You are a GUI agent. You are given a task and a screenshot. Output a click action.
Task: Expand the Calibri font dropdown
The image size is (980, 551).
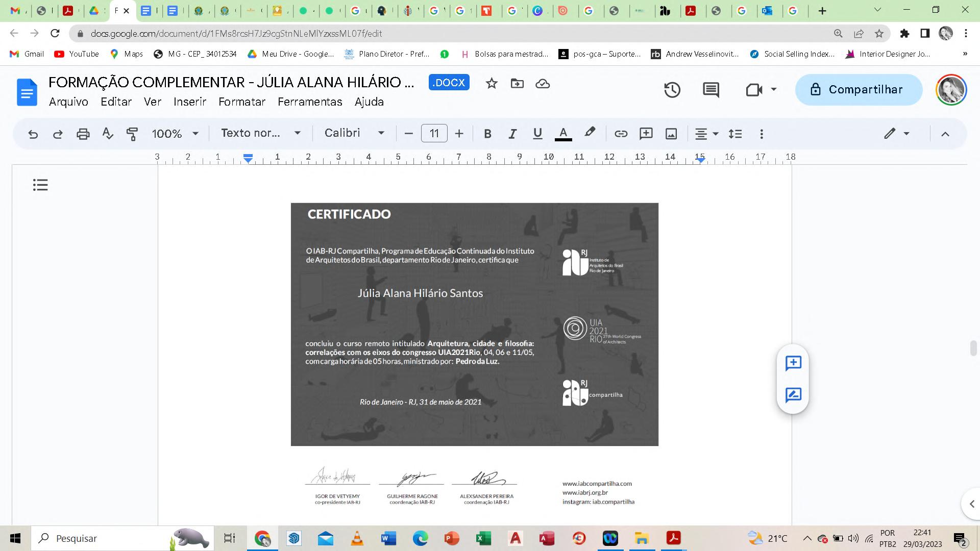click(354, 133)
